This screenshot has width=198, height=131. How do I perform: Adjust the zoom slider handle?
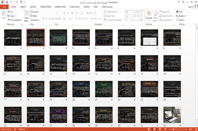pyautogui.click(x=173, y=129)
